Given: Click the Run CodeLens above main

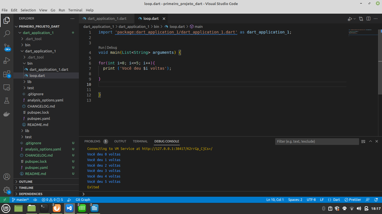Looking at the screenshot, I should click(101, 48).
